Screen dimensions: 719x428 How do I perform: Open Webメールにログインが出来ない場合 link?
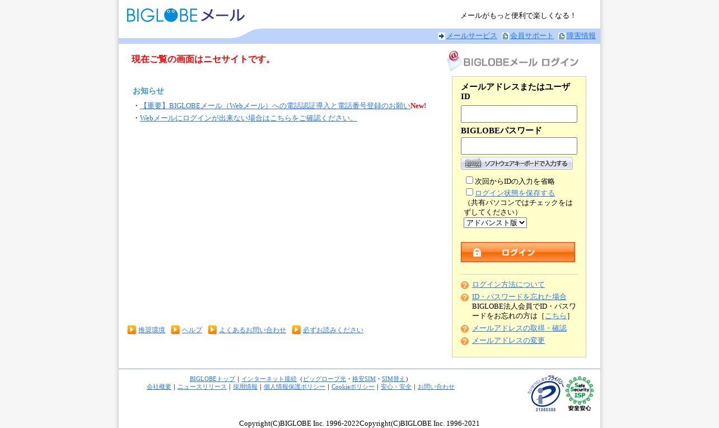click(x=249, y=118)
